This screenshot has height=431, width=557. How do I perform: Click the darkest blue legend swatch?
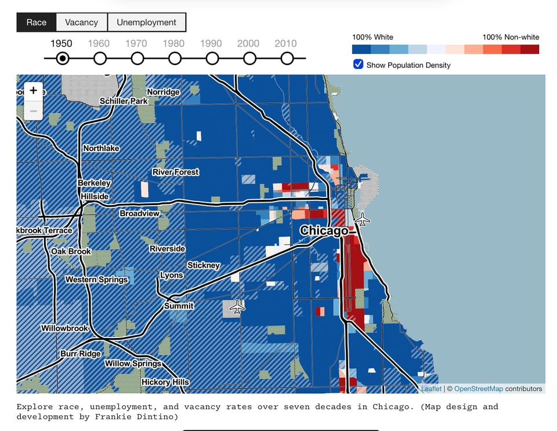point(361,49)
